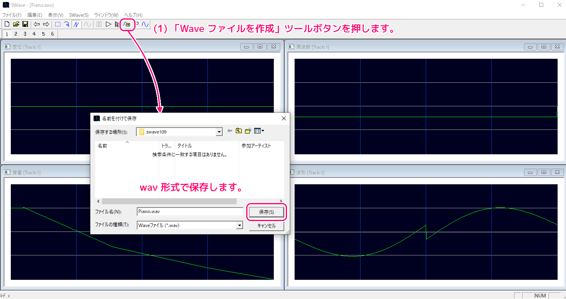Open the ヘルプ(H) menu
Viewport: 566px width, 299px height.
133,15
